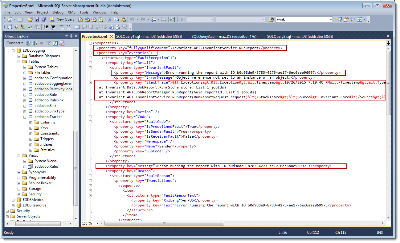Viewport: 400px width, 243px height.
Task: Collapse the FaultCode structure outline node
Action: pos(90,122)
